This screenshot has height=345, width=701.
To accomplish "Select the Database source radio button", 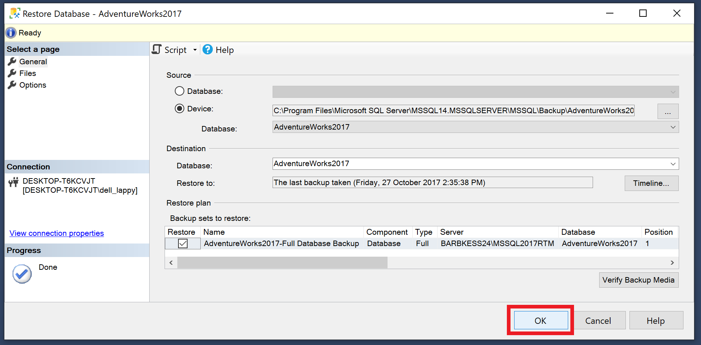I will 179,91.
